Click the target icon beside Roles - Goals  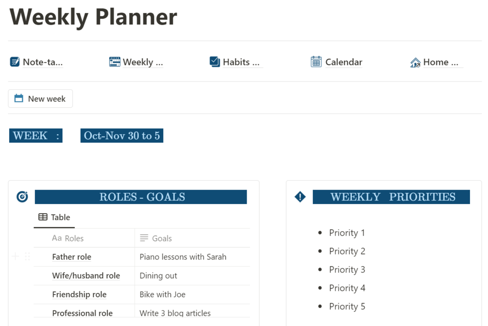point(22,197)
